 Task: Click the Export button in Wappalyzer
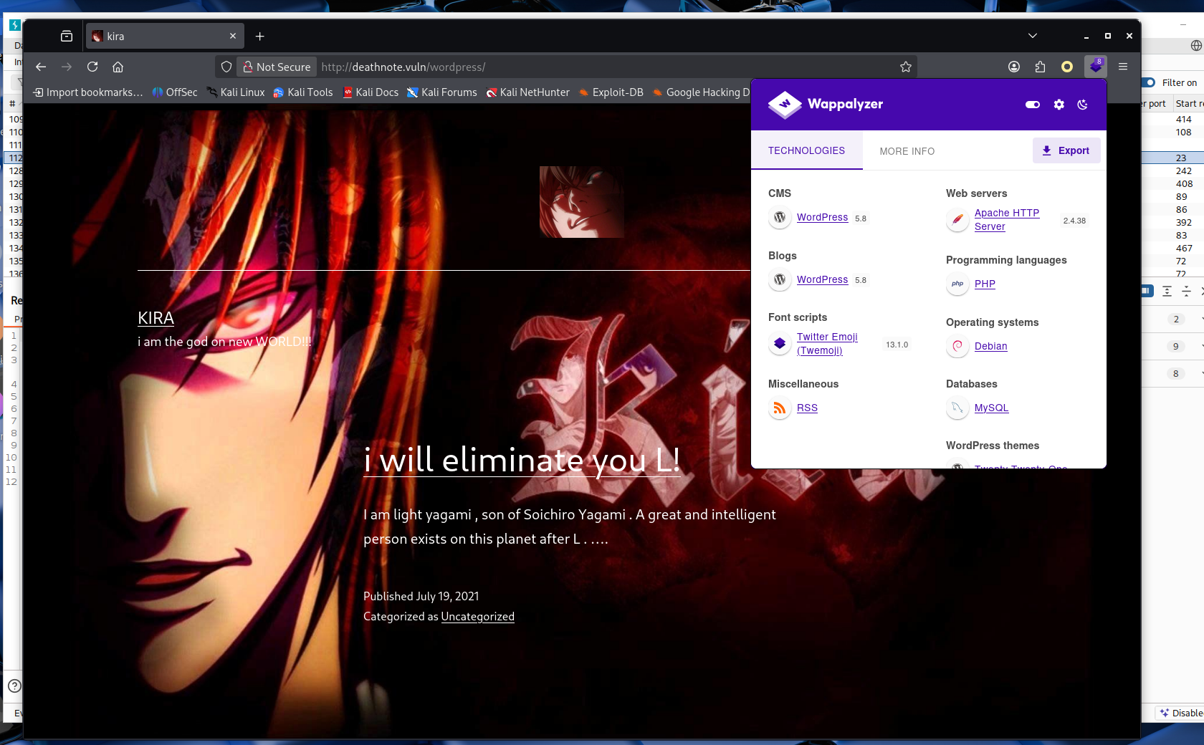1066,150
